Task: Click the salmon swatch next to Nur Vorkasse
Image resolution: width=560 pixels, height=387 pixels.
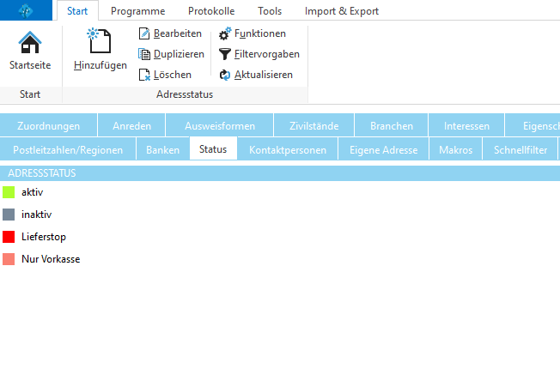Action: point(9,259)
